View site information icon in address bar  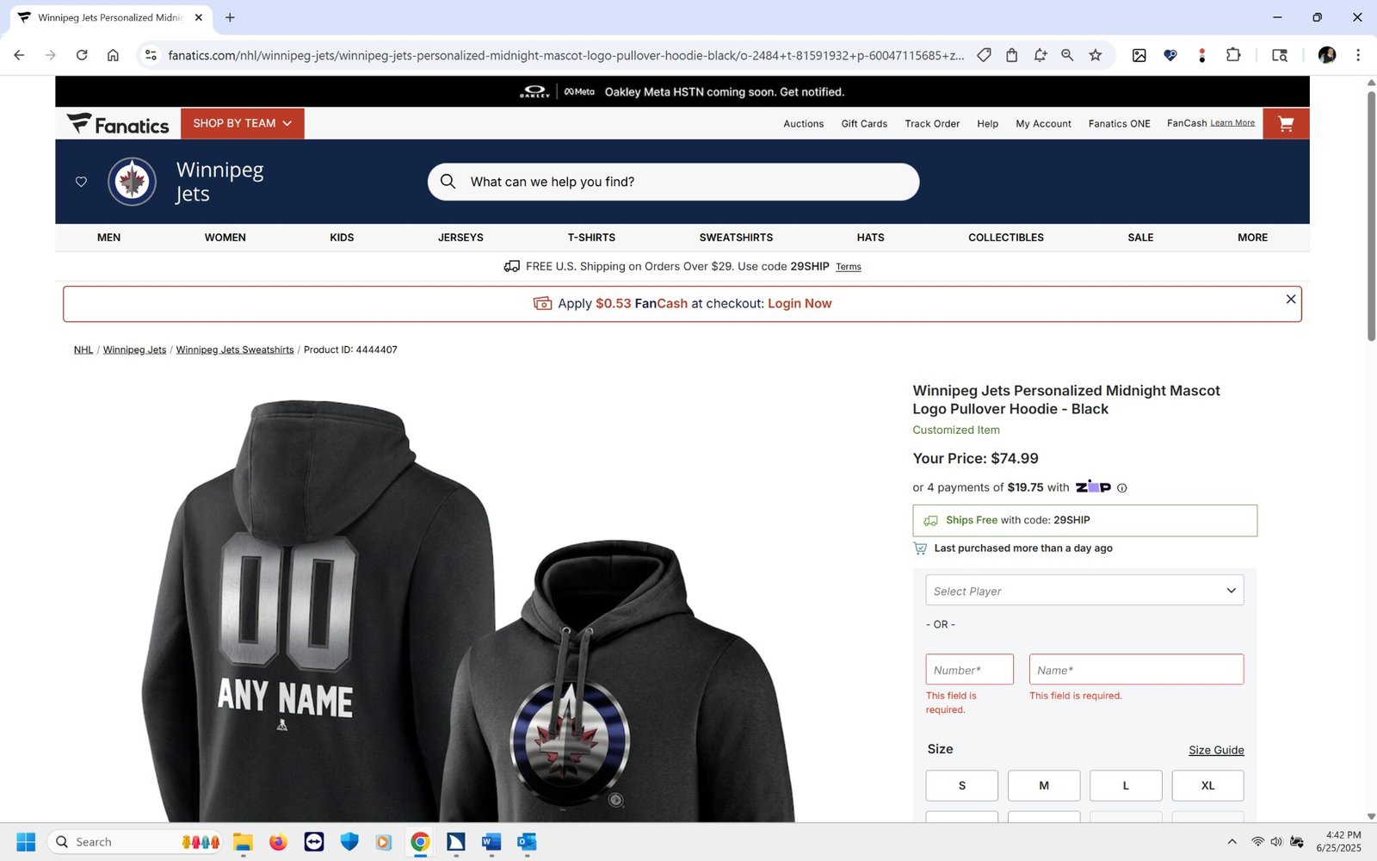(151, 55)
